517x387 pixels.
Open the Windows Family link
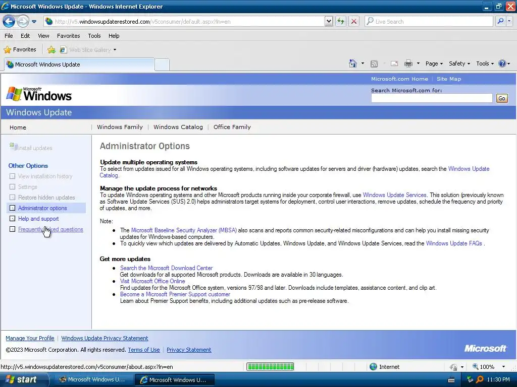(120, 127)
